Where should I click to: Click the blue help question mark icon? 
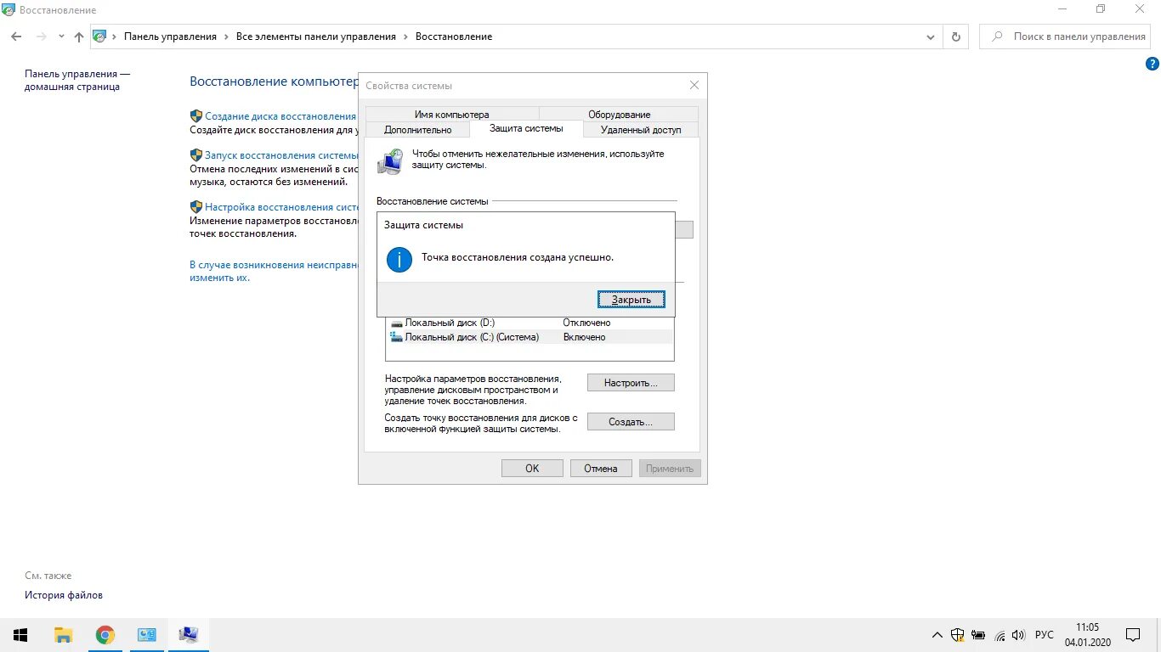[x=1153, y=63]
